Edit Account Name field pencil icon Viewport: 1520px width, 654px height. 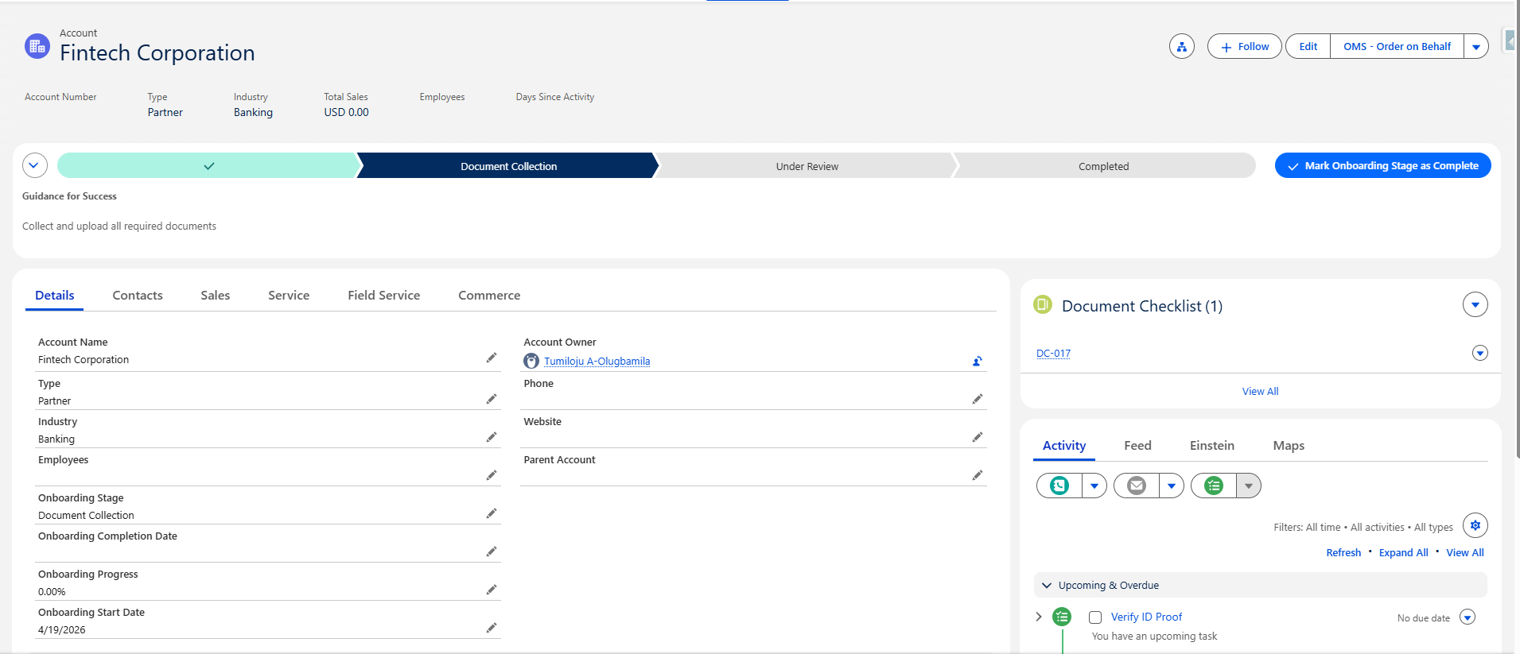pos(492,358)
